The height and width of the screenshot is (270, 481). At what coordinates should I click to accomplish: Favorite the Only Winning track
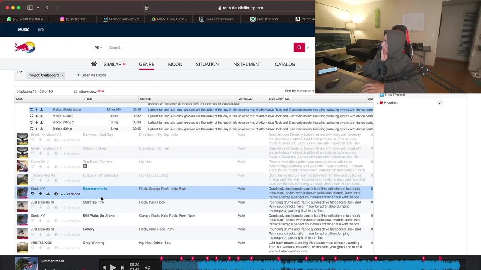(x=33, y=248)
